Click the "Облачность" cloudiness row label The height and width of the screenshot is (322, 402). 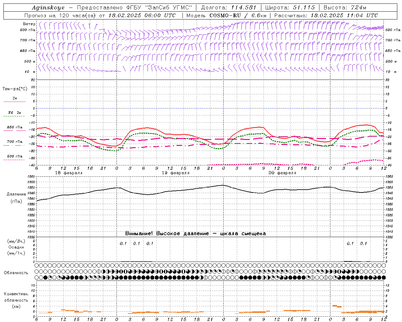coord(16,273)
